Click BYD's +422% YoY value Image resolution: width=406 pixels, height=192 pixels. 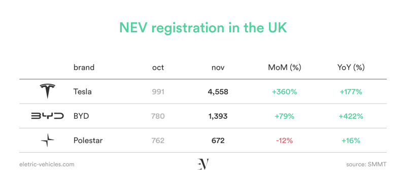pos(351,116)
